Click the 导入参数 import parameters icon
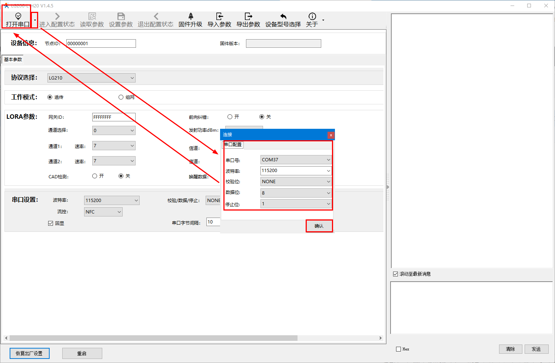The width and height of the screenshot is (555, 363). coord(219,16)
